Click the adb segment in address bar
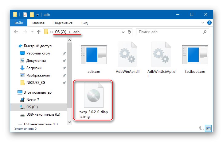The width and height of the screenshot is (223, 142). [x=76, y=32]
